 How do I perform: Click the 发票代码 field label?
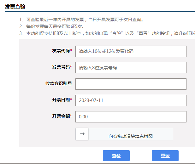coord(61,51)
